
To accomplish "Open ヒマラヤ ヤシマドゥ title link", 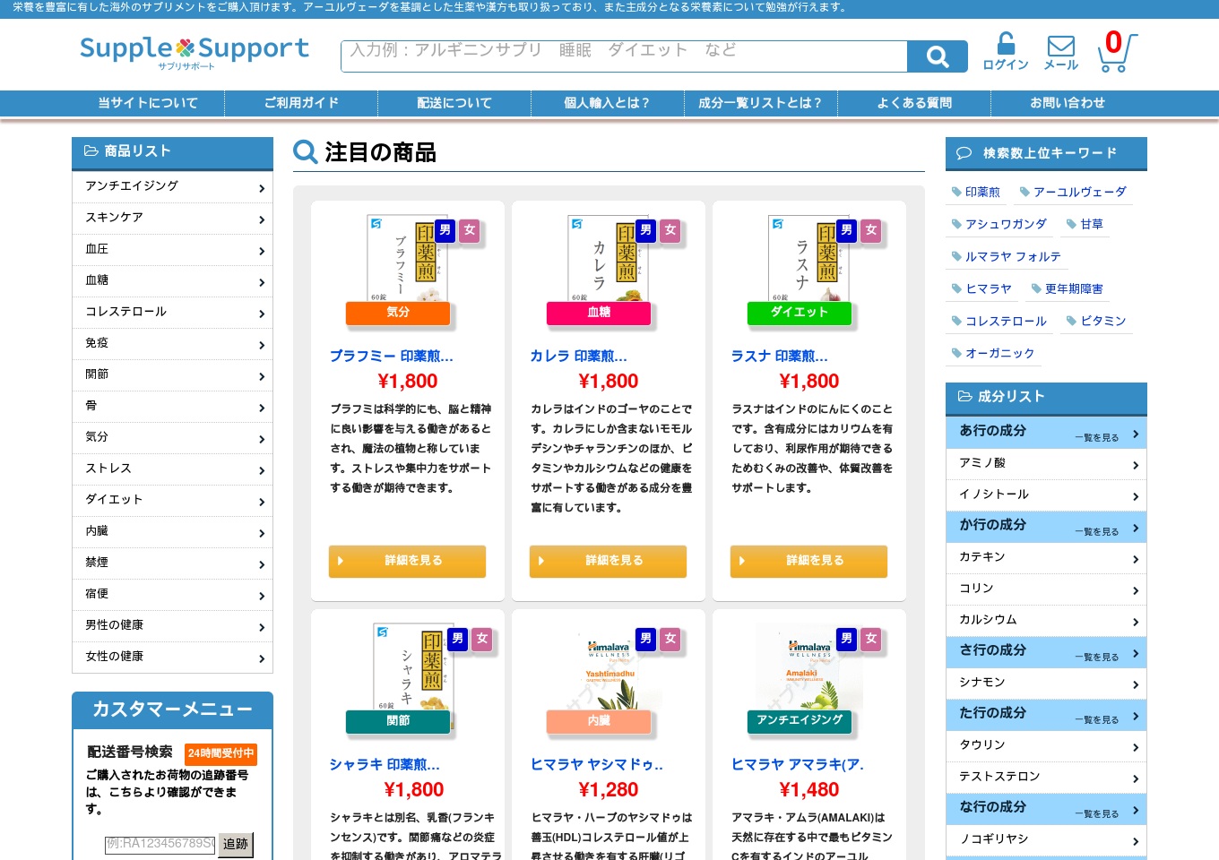I will 597,764.
